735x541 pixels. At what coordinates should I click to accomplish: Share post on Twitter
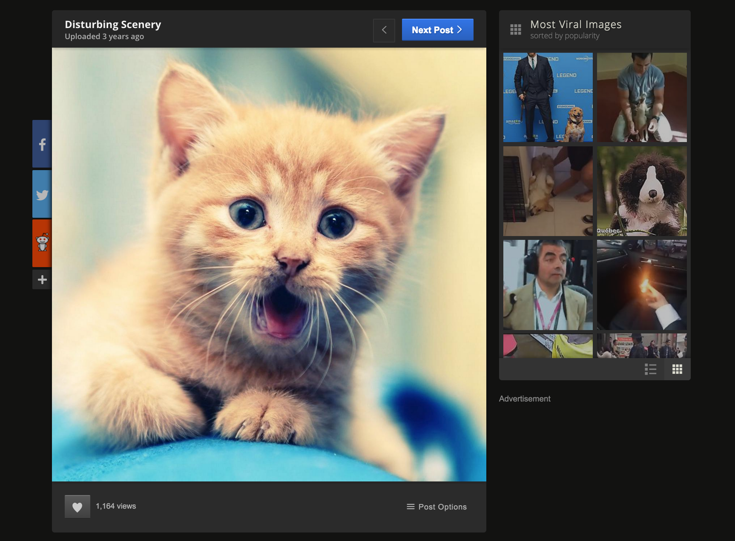coord(42,194)
